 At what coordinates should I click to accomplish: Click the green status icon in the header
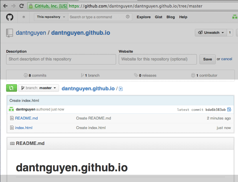coord(234,16)
